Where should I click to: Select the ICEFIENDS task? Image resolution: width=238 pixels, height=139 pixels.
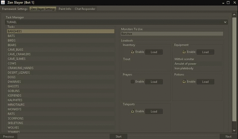click(61, 96)
